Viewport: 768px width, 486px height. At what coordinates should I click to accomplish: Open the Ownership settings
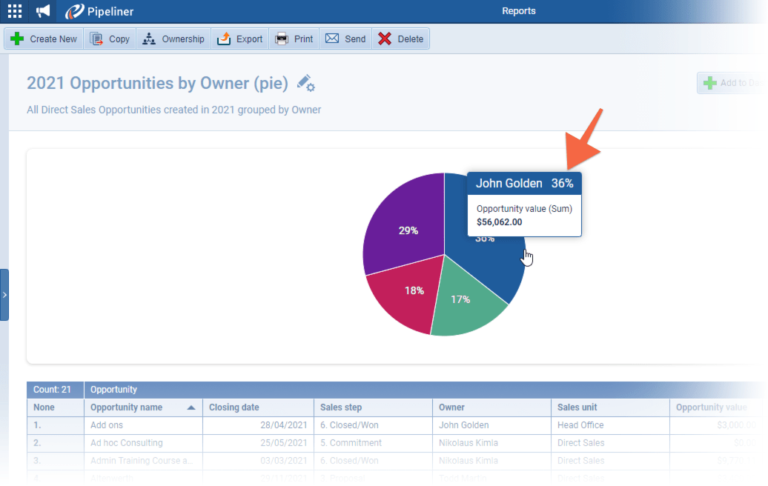click(173, 39)
